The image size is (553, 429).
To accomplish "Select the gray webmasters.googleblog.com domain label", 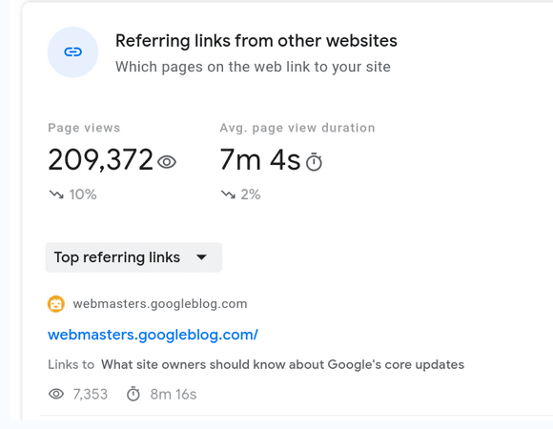I will tap(160, 304).
